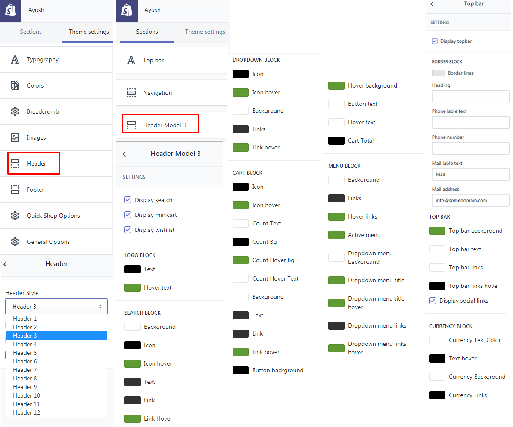Open the Header Style dropdown
This screenshot has height=427, width=513.
(x=56, y=307)
